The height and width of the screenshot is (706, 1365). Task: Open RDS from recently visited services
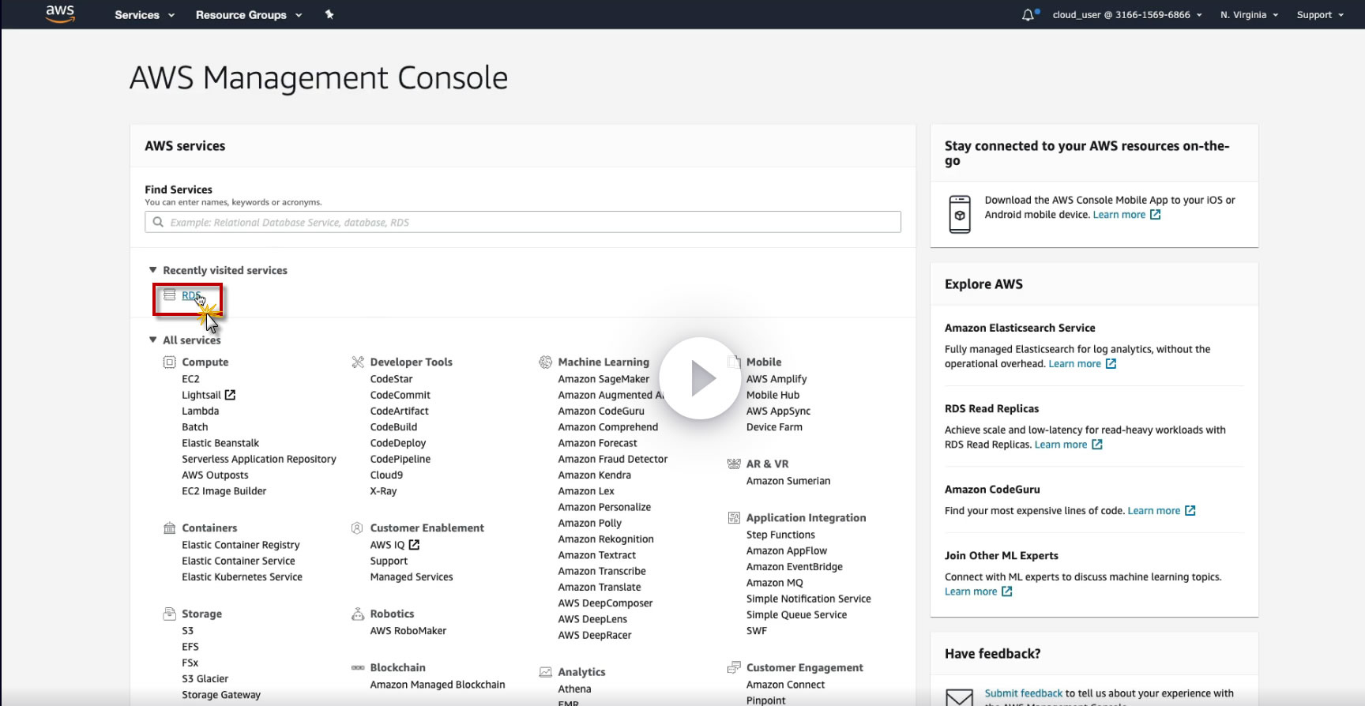click(x=190, y=295)
